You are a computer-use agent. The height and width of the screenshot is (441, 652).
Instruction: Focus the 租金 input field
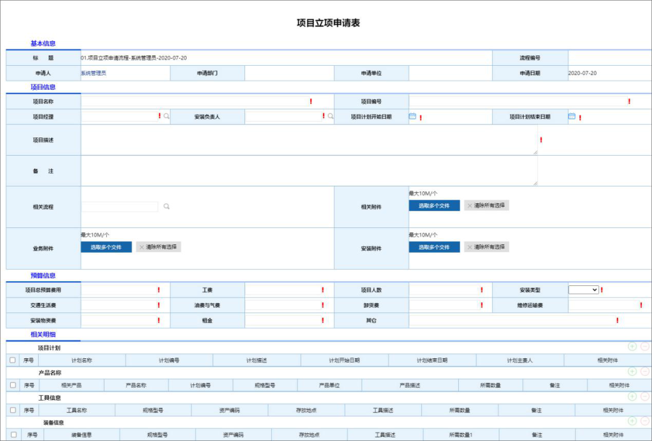[283, 320]
